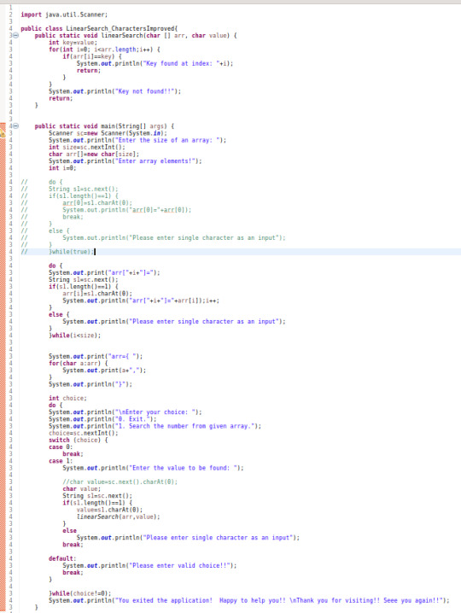
Task: Click the 'int choice;' declaration line
Action: point(67,399)
